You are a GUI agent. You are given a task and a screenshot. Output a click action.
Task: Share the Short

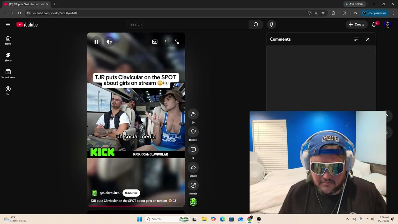click(x=193, y=168)
